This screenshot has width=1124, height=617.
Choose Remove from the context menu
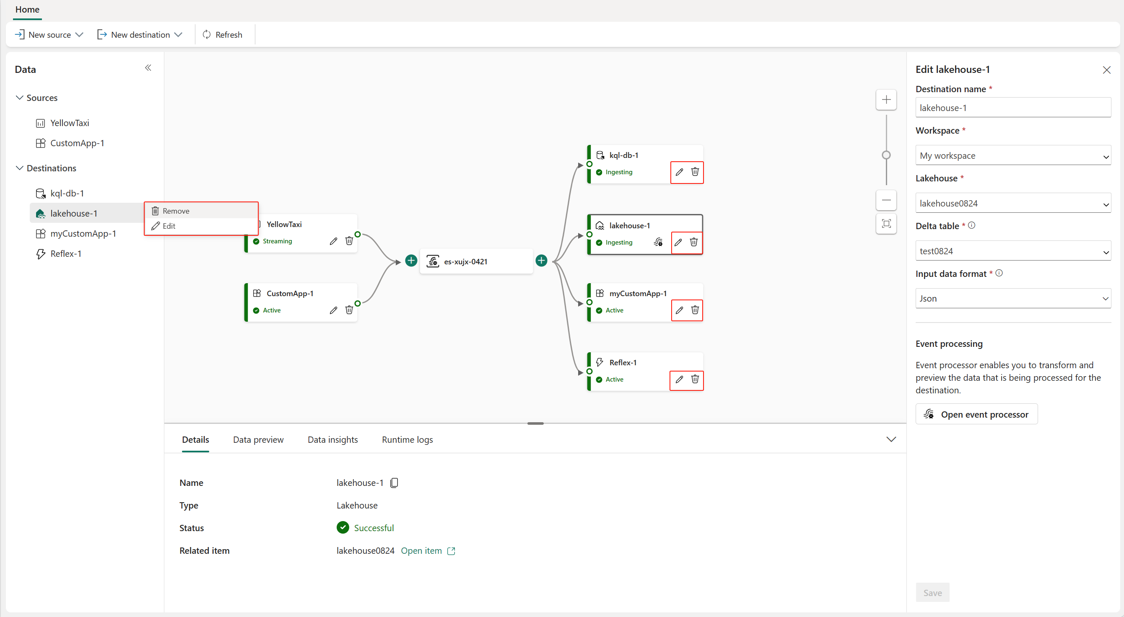[201, 211]
